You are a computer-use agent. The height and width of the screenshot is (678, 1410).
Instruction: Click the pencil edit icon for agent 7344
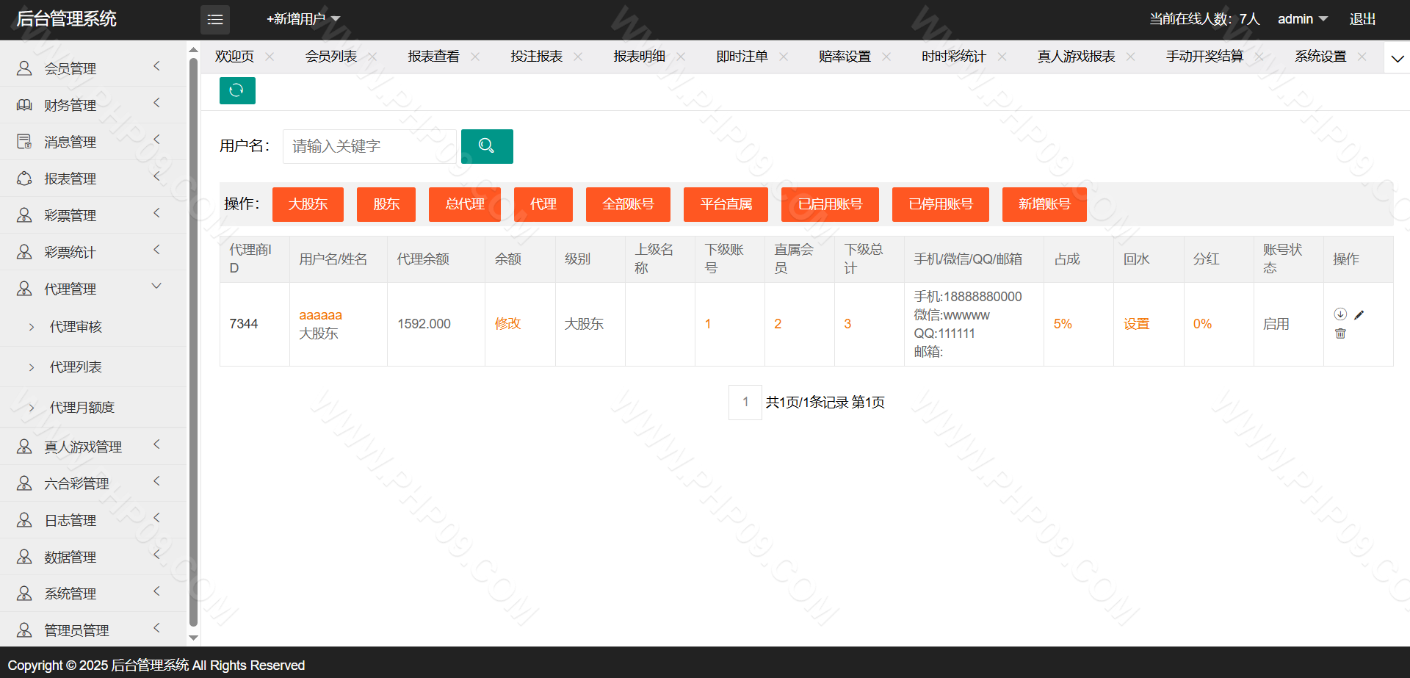[1359, 315]
